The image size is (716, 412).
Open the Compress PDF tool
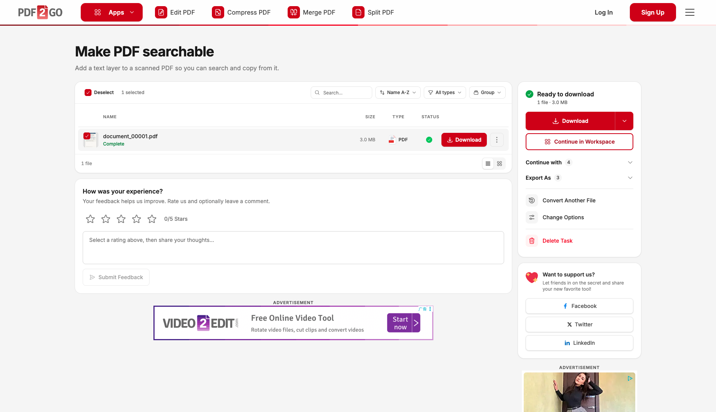(x=241, y=12)
